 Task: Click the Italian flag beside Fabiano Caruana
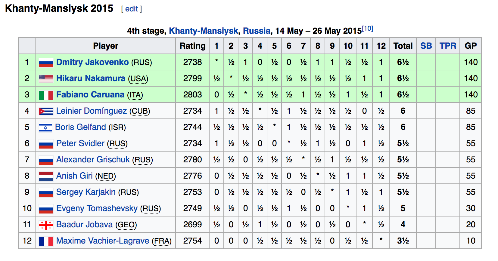46,95
